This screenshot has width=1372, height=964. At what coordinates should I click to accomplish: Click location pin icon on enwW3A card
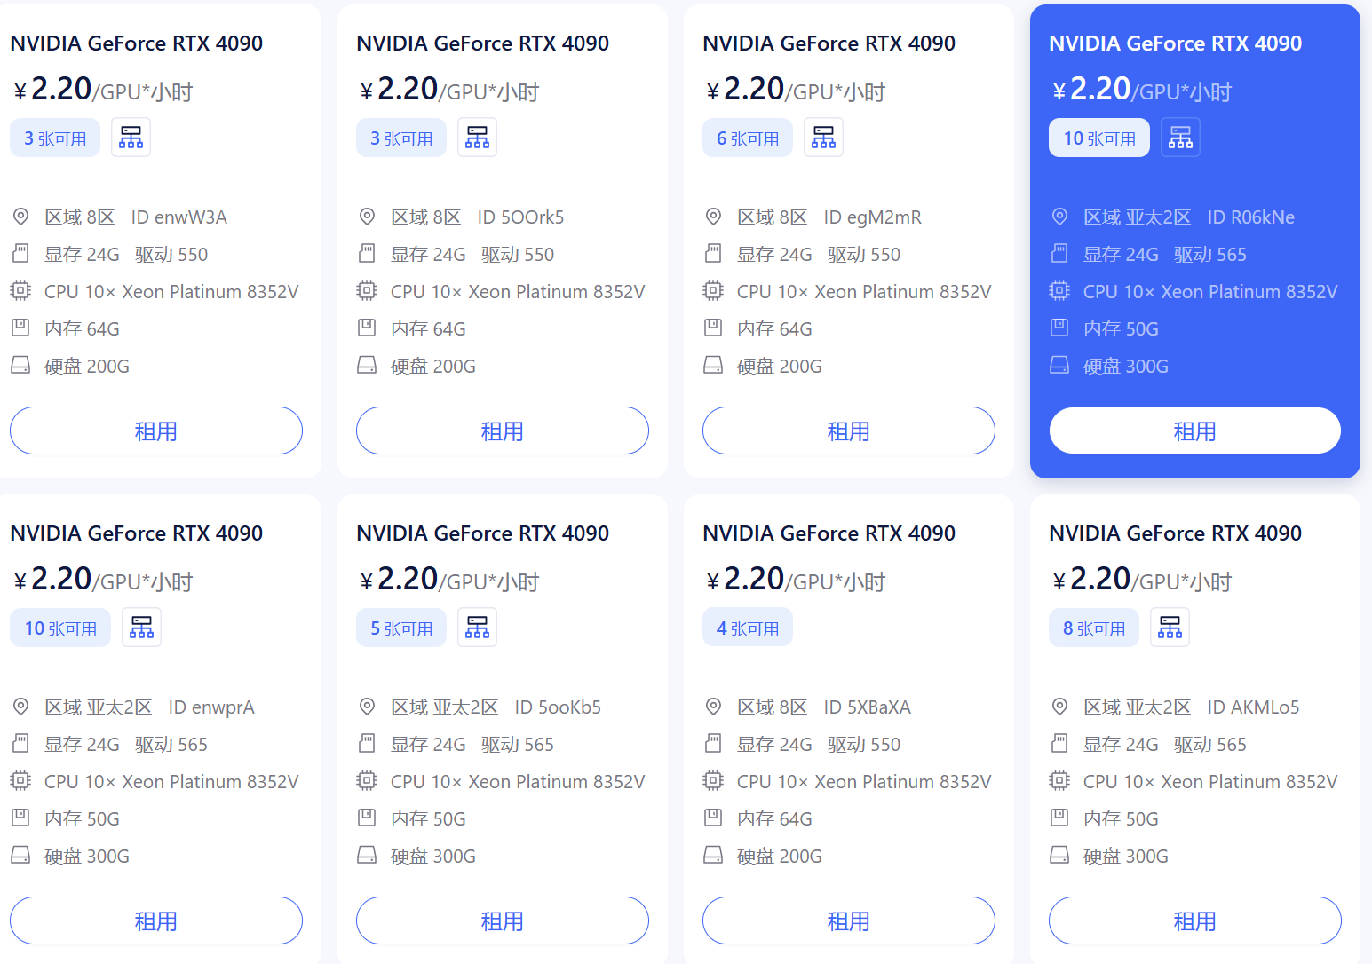pos(20,217)
